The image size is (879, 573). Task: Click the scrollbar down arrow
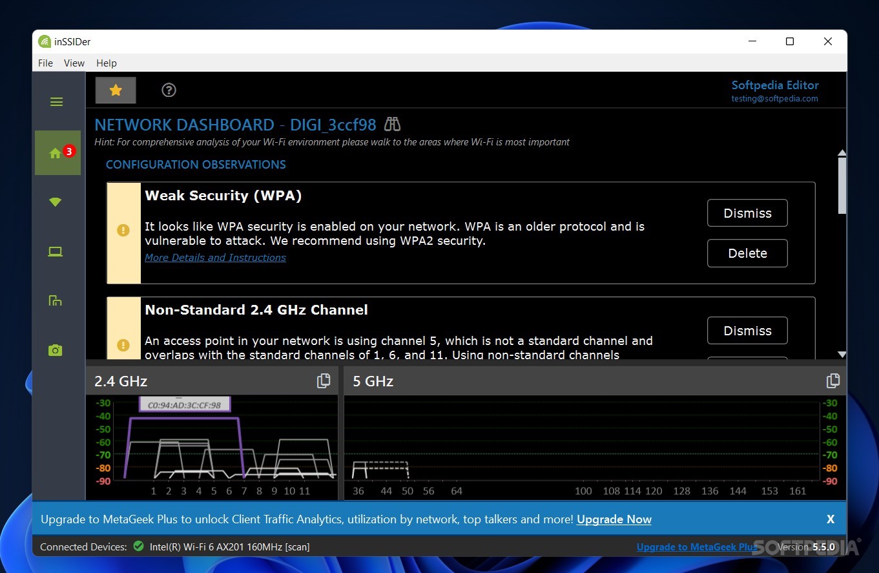coord(842,354)
